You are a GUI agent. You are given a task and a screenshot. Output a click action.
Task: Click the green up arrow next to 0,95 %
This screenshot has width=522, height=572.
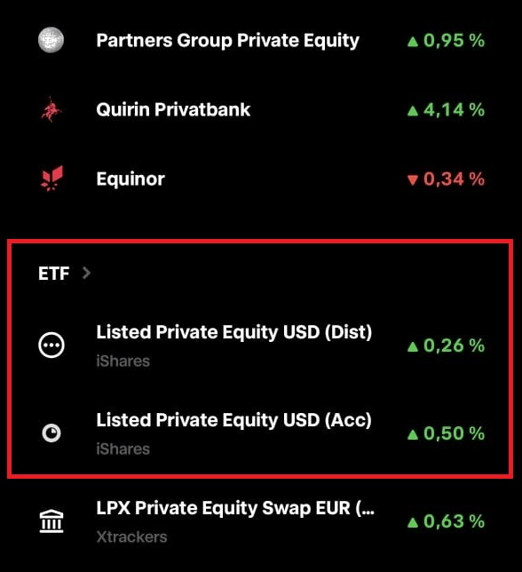(x=413, y=41)
